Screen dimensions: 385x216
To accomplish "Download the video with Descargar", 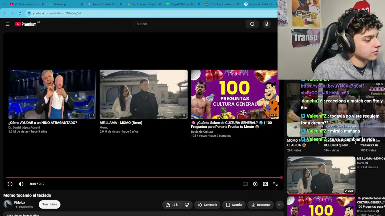I will [261, 205].
